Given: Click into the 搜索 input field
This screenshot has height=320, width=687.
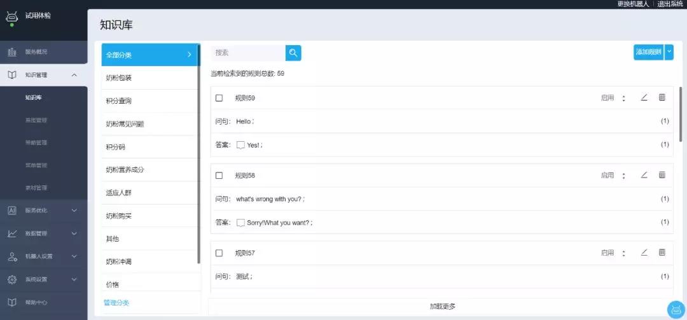Looking at the screenshot, I should pyautogui.click(x=248, y=53).
